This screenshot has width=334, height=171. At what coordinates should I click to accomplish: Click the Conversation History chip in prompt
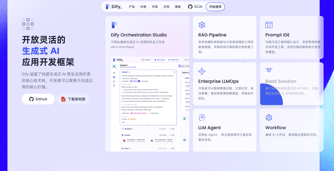tap(140, 113)
